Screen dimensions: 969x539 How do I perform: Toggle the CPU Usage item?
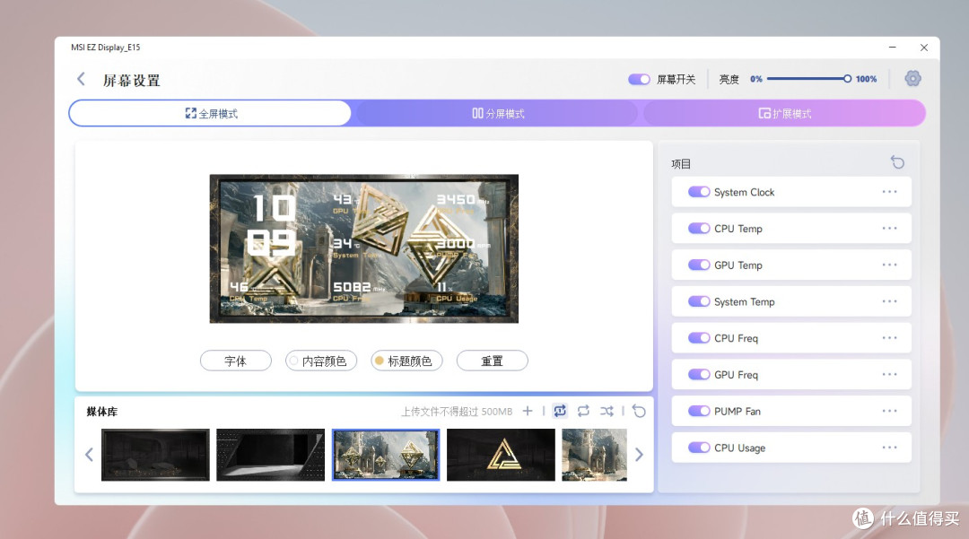(x=699, y=448)
